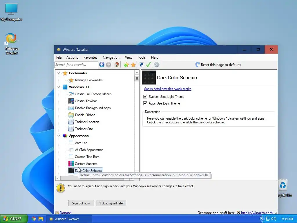
Task: Click the Dark Color Scheme header thumbnail
Action: pyautogui.click(x=149, y=77)
